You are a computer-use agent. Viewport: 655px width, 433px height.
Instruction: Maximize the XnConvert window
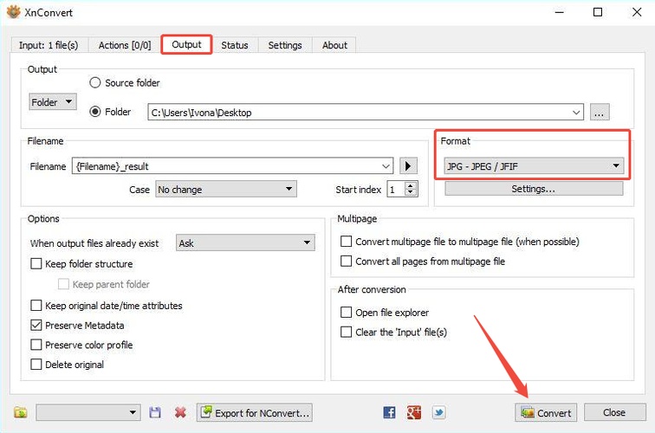click(x=598, y=12)
